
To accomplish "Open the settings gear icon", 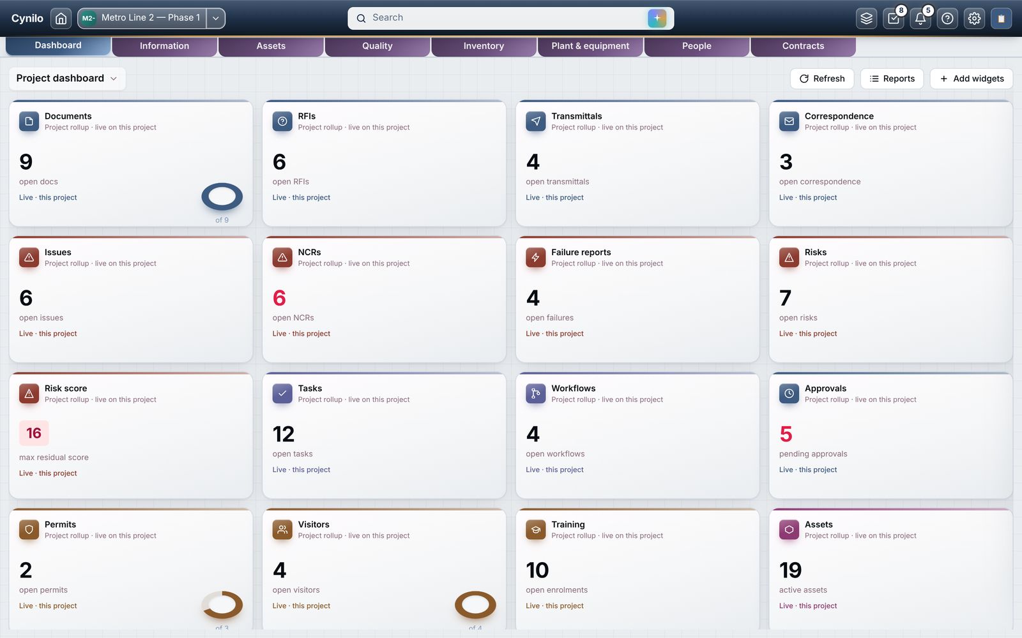I will coord(974,19).
